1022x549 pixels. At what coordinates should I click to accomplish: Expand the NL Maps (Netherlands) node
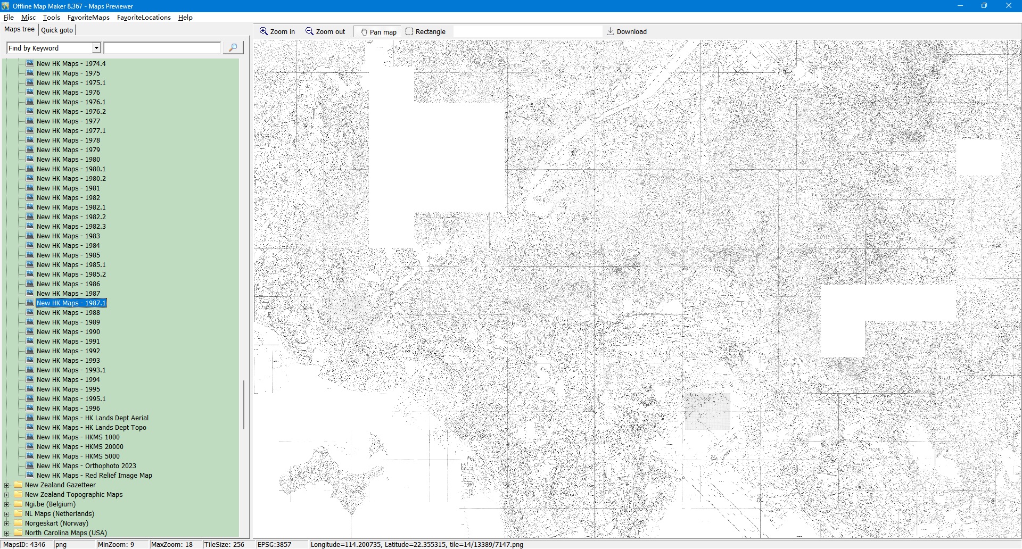[6, 514]
